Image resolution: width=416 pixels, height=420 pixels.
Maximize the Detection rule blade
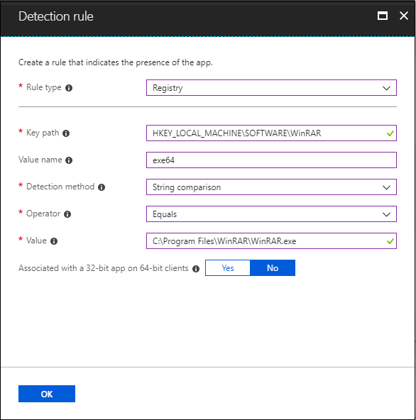[x=382, y=16]
